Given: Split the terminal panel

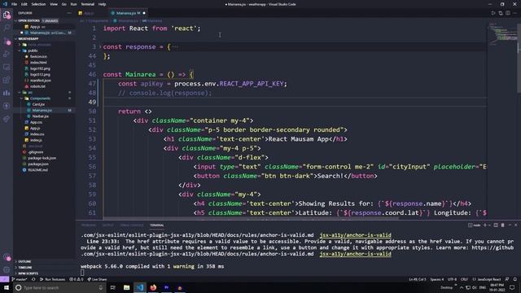Looking at the screenshot, I should tap(496, 225).
